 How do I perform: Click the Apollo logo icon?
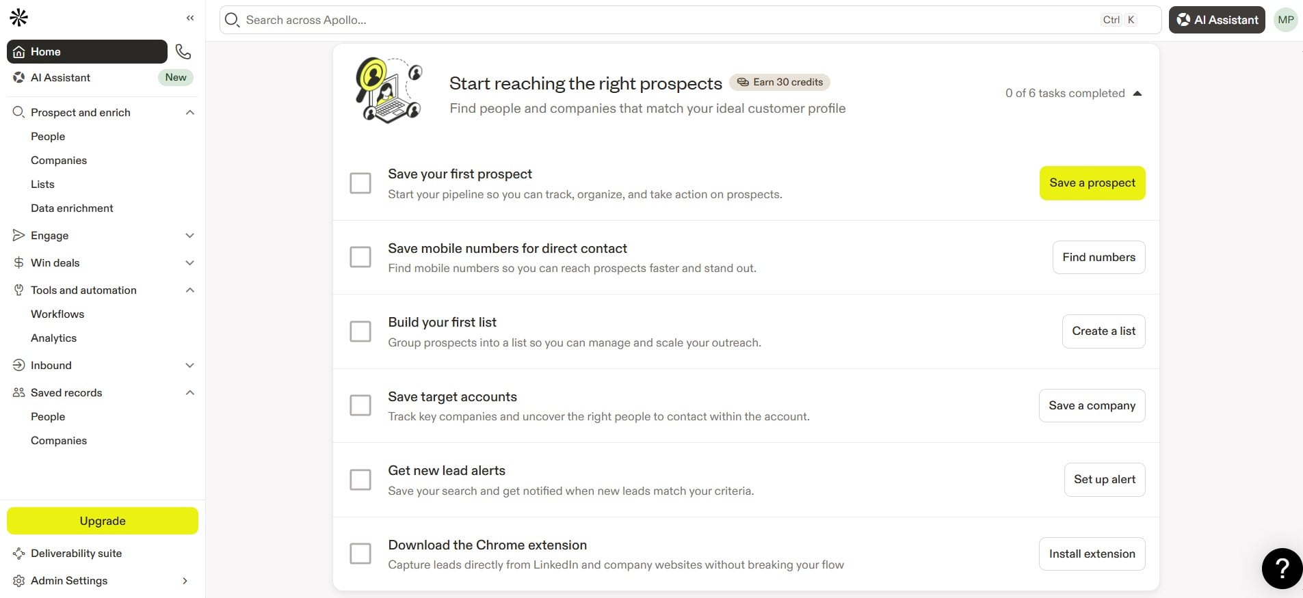(x=19, y=18)
